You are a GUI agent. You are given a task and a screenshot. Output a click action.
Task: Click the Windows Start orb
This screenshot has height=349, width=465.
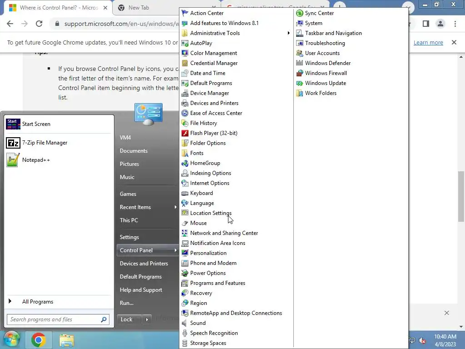[12, 340]
